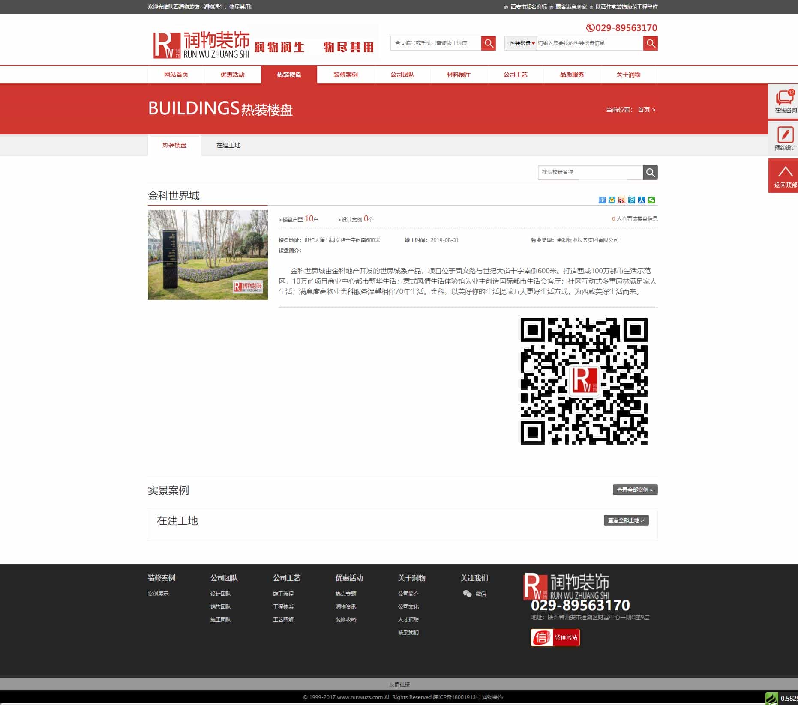The image size is (798, 705).
Task: Click the footer WeChat 微信 icon
Action: (x=467, y=594)
